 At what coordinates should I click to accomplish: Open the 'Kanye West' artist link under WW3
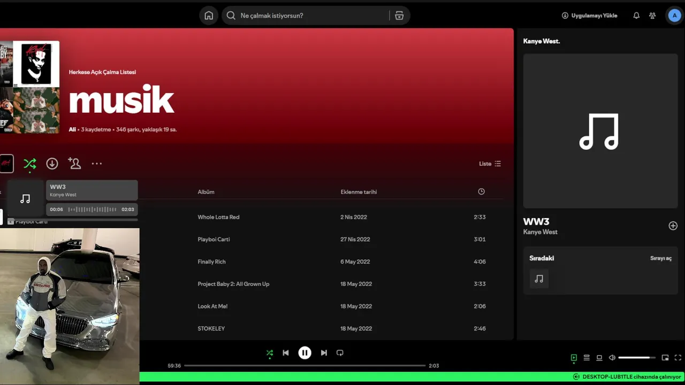pyautogui.click(x=540, y=232)
